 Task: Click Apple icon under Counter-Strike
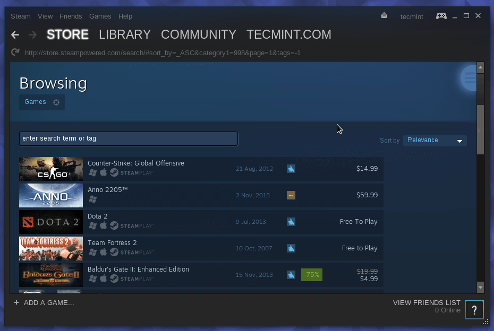pyautogui.click(x=104, y=172)
